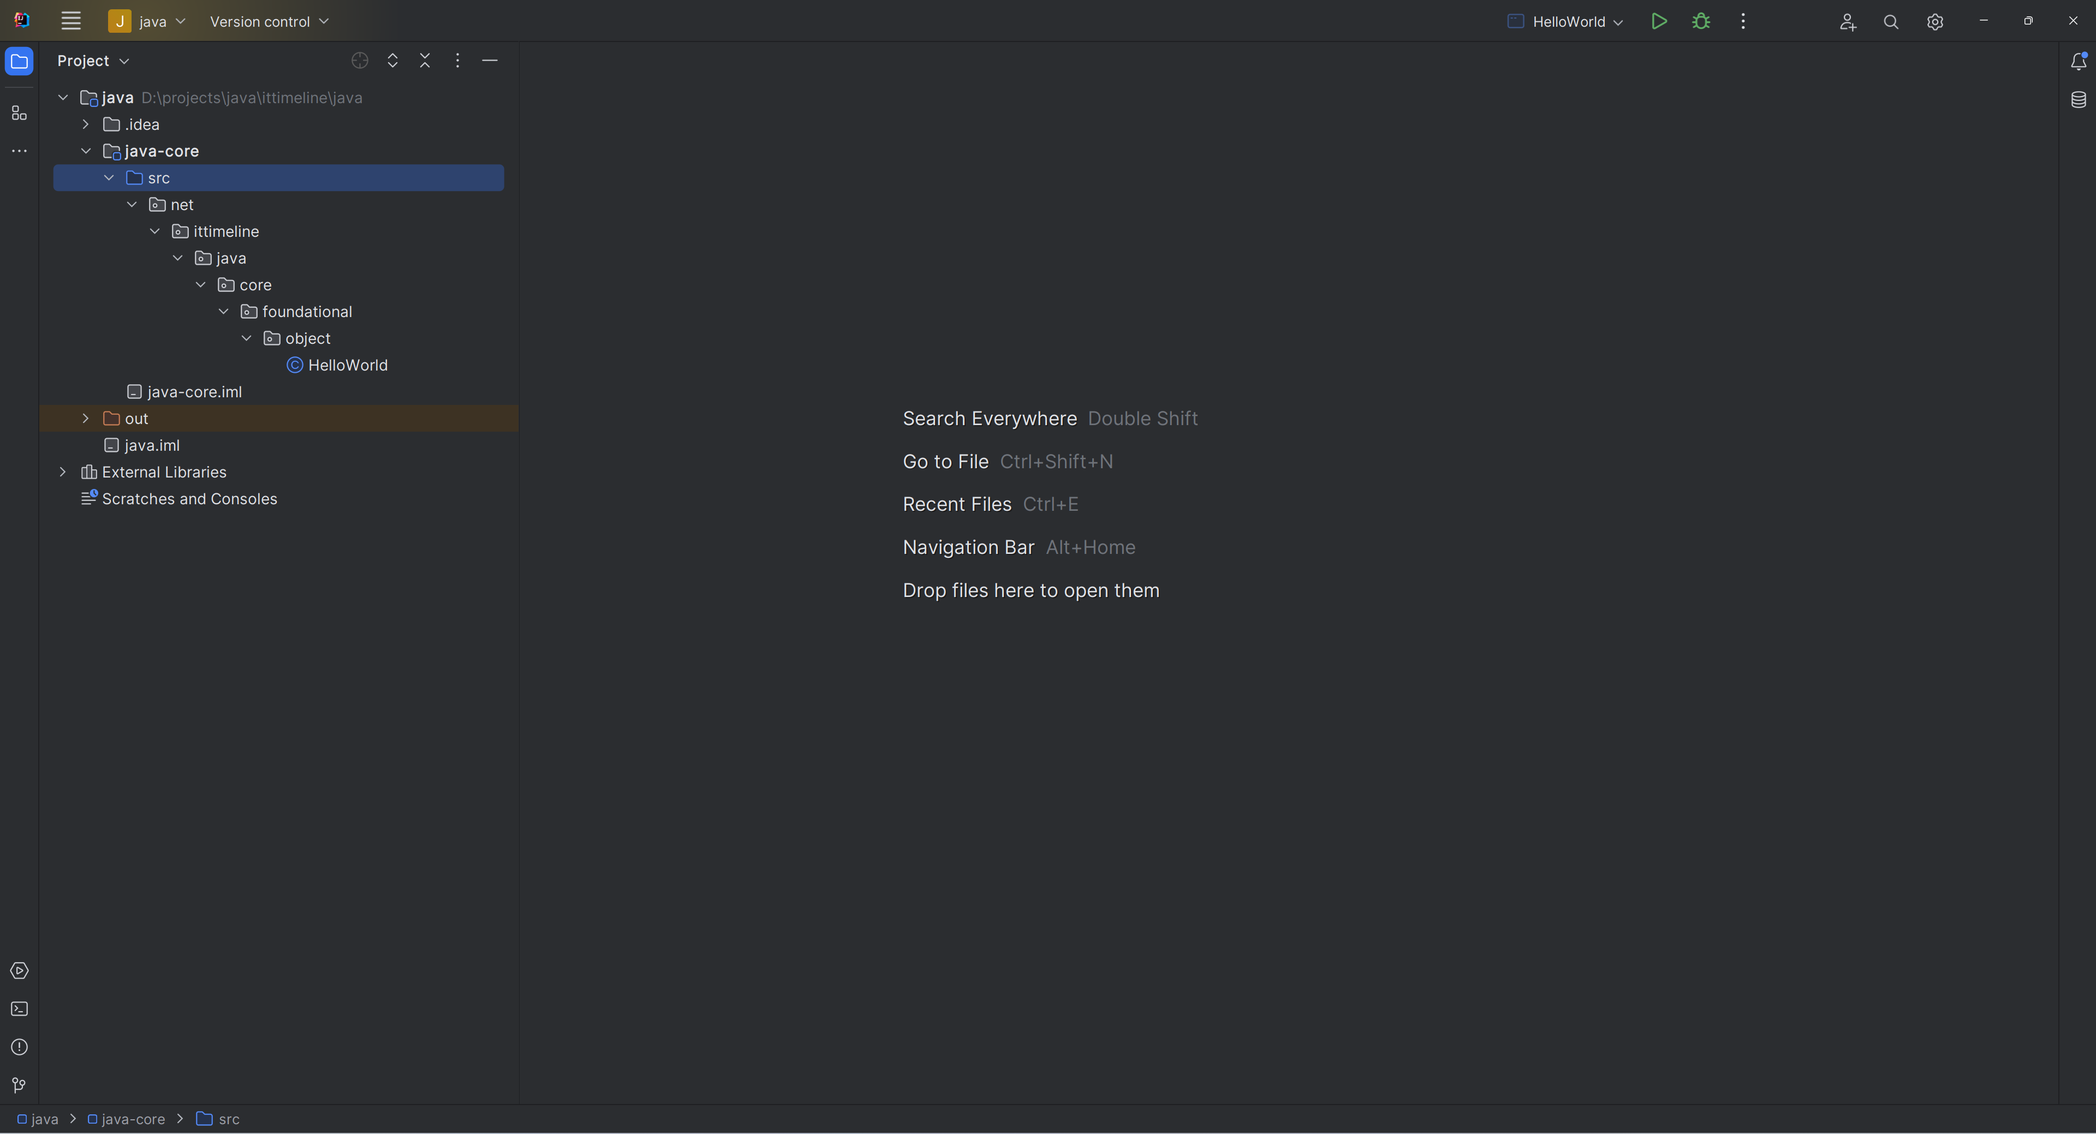
Task: Click project path D:\projects\java\ittimeline\java
Action: [x=252, y=98]
